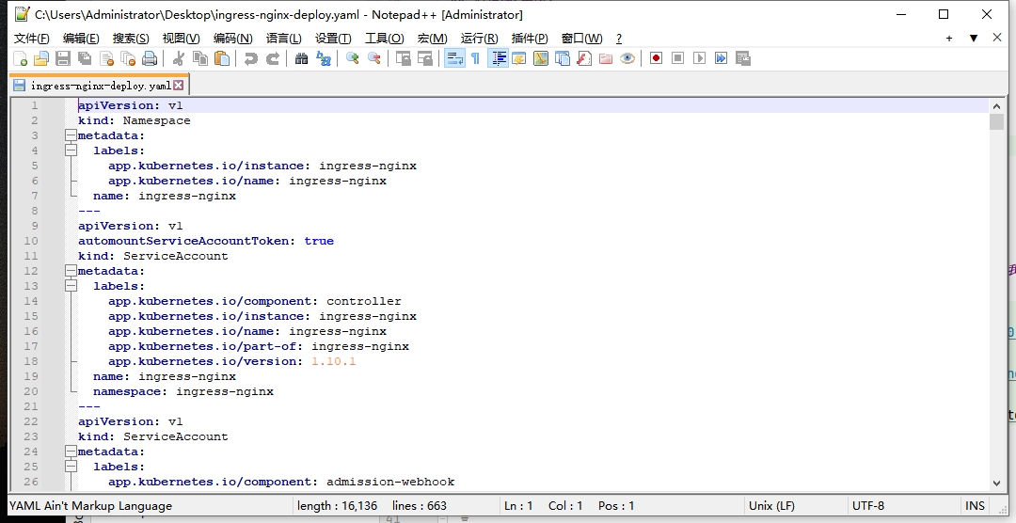Open Find with the binoculars icon
The width and height of the screenshot is (1016, 523).
[x=301, y=58]
